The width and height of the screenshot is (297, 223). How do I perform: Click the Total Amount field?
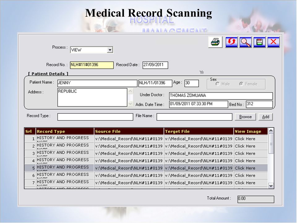(x=256, y=199)
